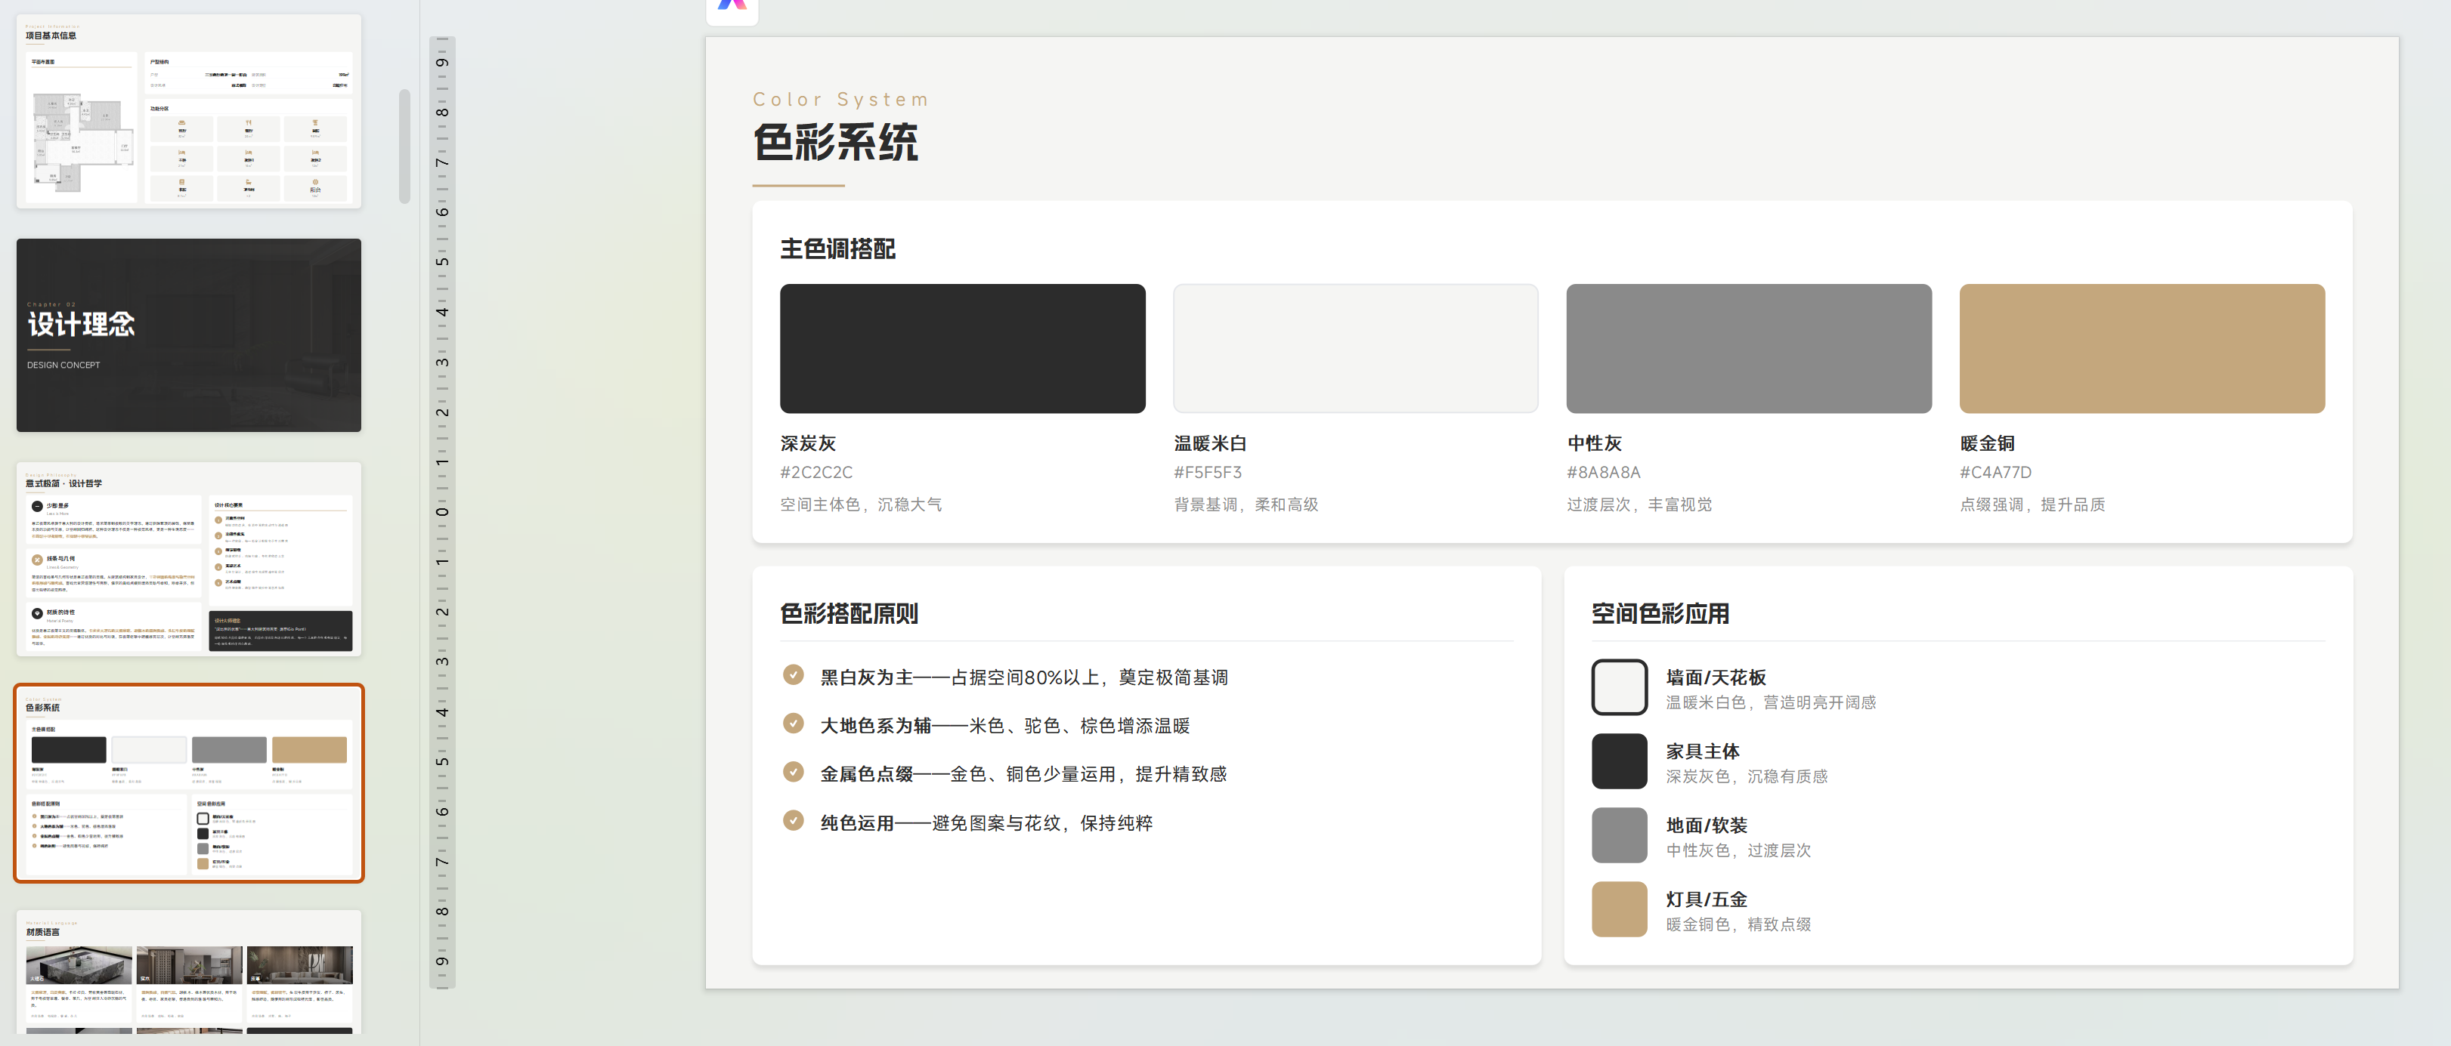The image size is (2451, 1046).
Task: Click the checkmark icon beside 纯色运用 principle
Action: [794, 821]
